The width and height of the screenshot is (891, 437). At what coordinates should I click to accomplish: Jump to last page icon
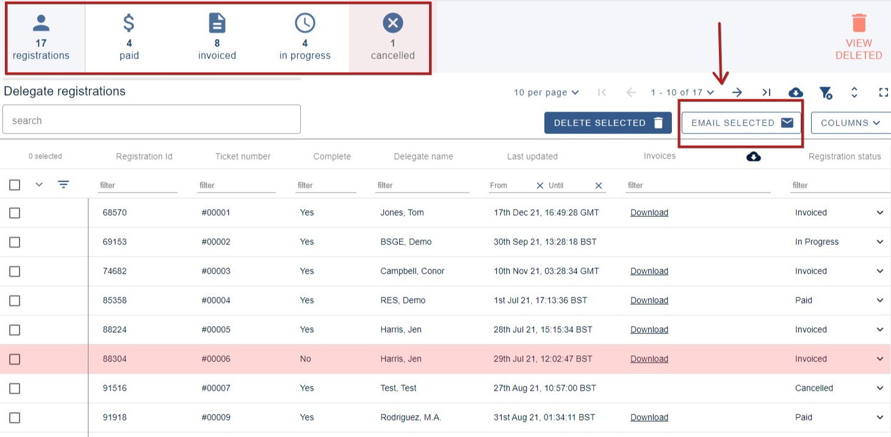(767, 93)
